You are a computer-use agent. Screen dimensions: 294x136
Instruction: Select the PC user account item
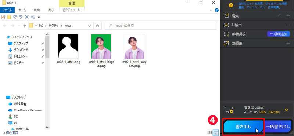pyautogui.click(x=15, y=117)
